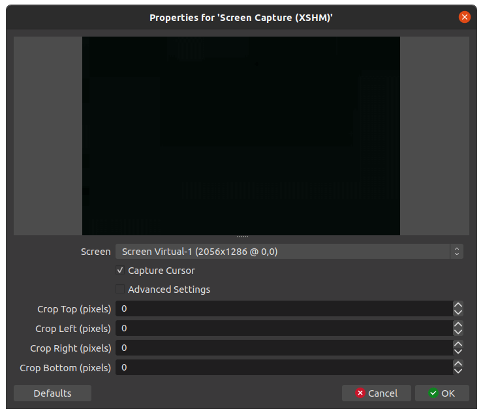483x415 pixels.
Task: Decrement Crop Left using the down arrow
Action: tap(458, 332)
